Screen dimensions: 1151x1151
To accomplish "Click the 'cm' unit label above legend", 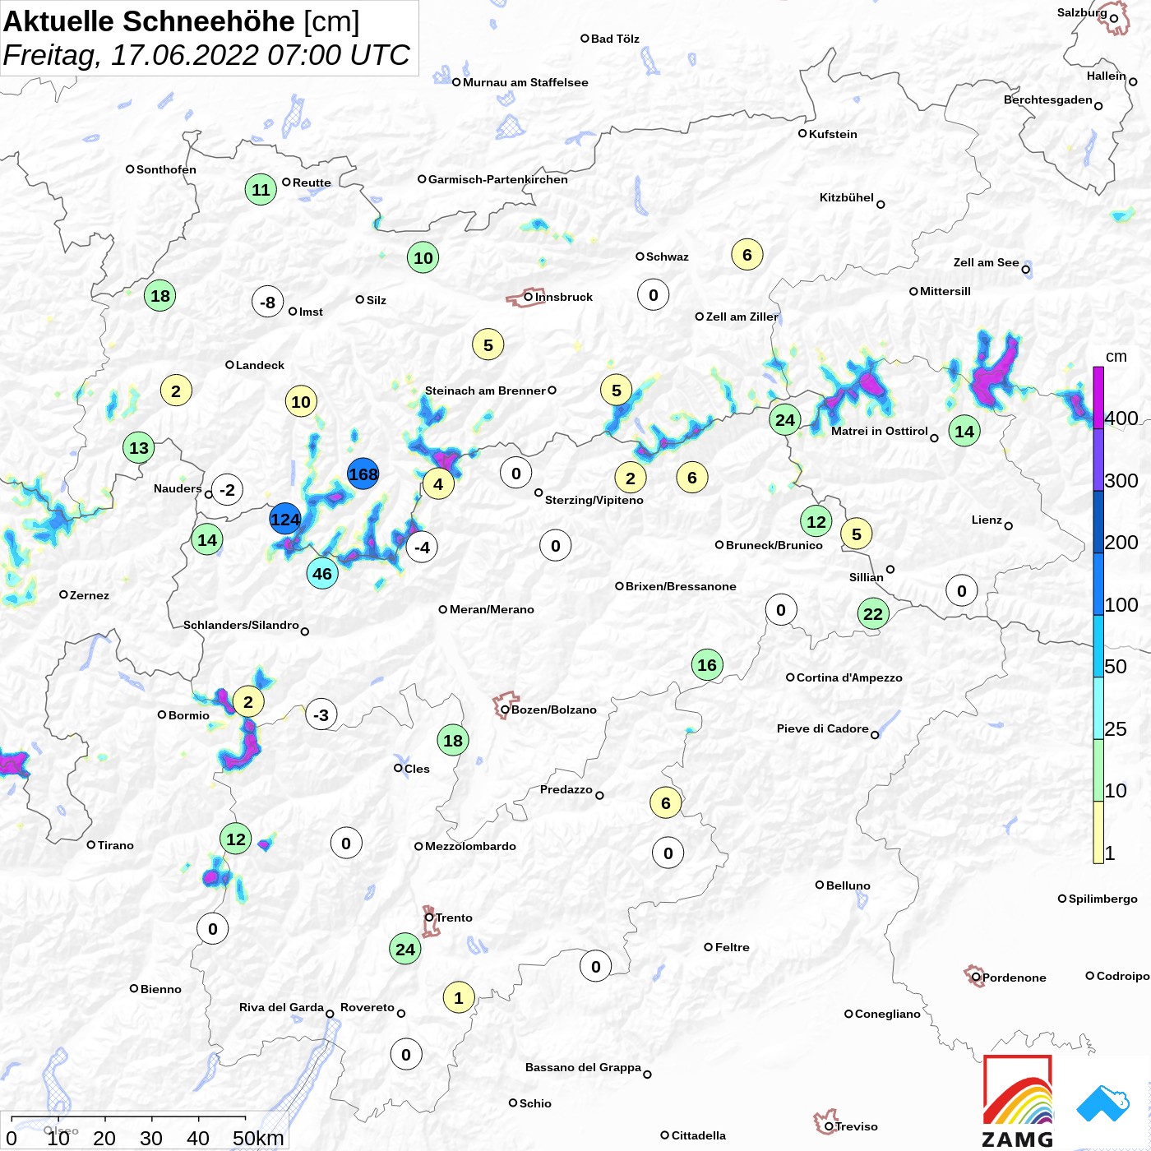I will point(1116,357).
